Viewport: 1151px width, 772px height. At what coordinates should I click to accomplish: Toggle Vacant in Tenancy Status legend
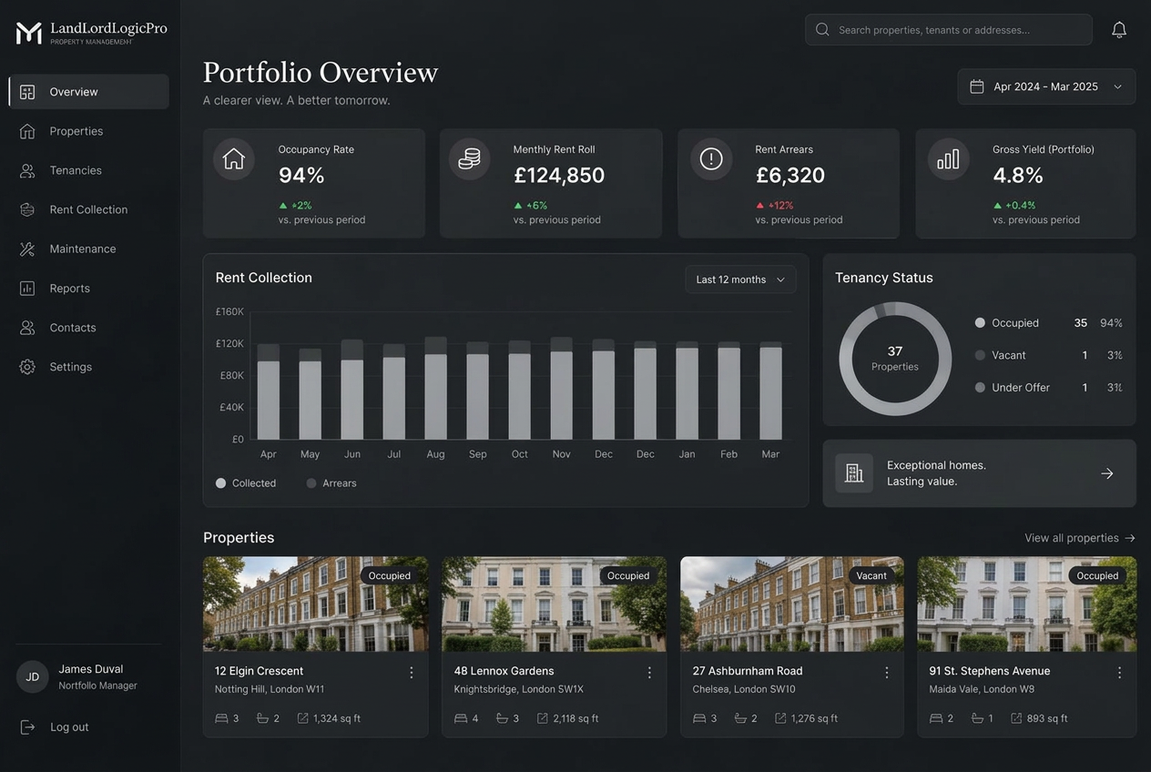point(1001,355)
